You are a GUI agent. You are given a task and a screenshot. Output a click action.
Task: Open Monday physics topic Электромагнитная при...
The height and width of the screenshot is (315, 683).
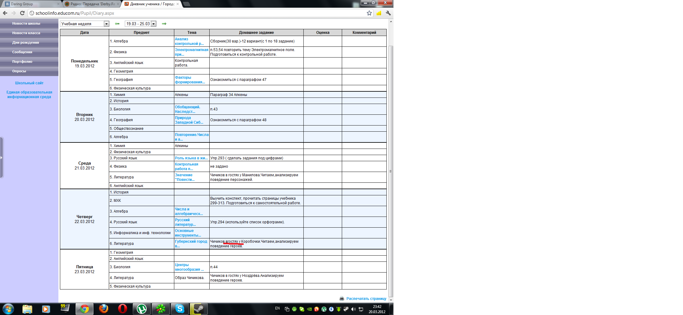[x=191, y=52]
